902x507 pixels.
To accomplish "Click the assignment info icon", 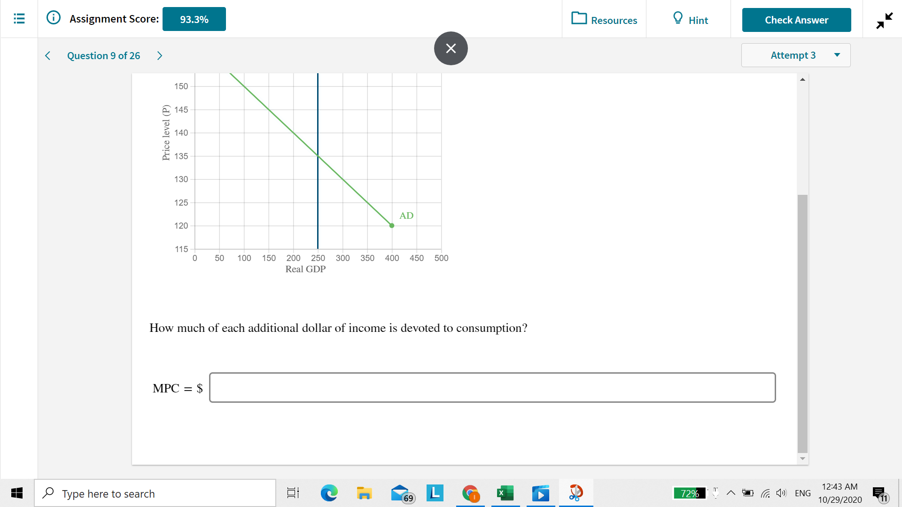I will [53, 18].
